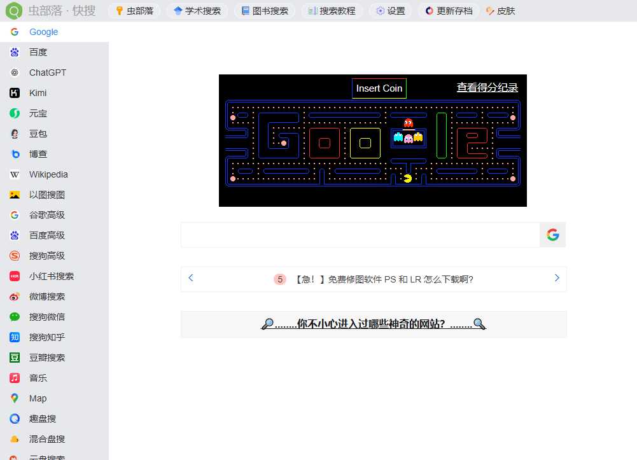Advance the hot topic carousel forward
Screen dimensions: 637x460
pos(556,278)
